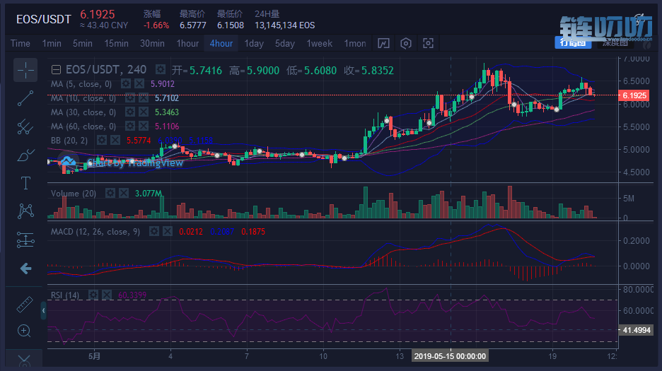662x371 pixels.
Task: Open settings for MA (30, close, 0)
Action: [129, 112]
